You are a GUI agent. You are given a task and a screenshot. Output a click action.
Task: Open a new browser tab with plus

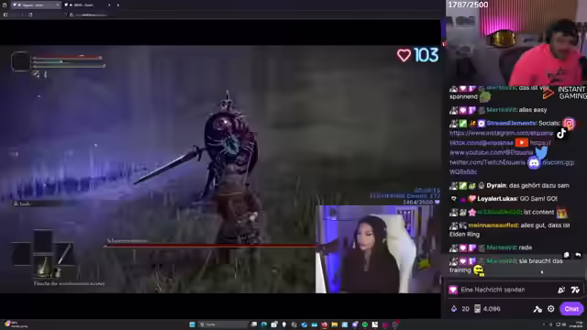(x=118, y=5)
